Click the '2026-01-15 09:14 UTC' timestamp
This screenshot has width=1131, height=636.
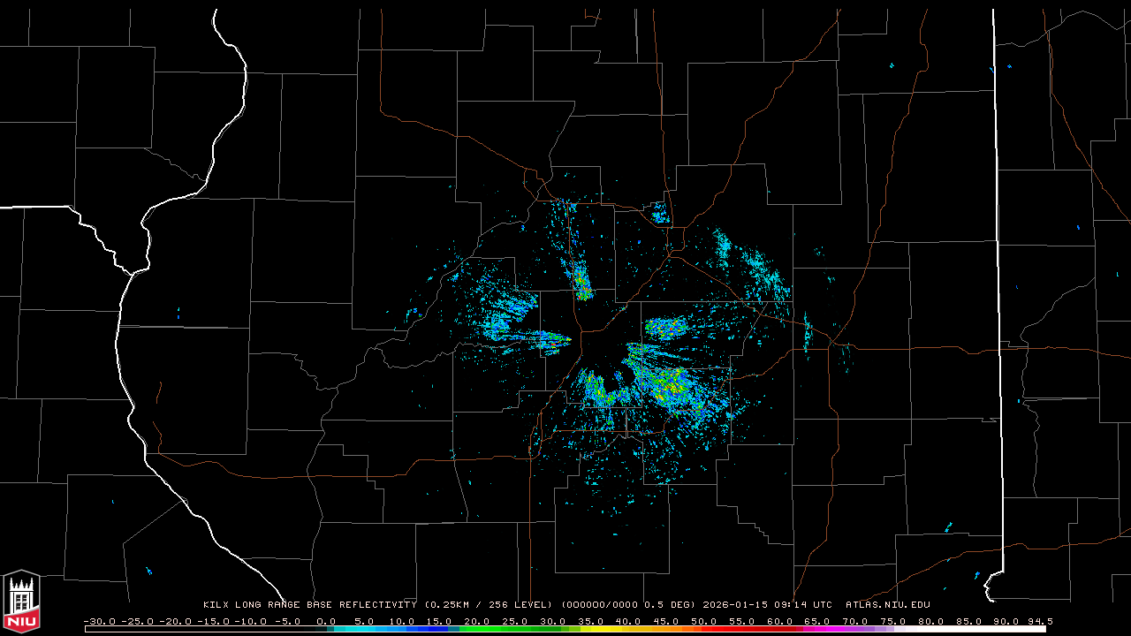click(767, 605)
